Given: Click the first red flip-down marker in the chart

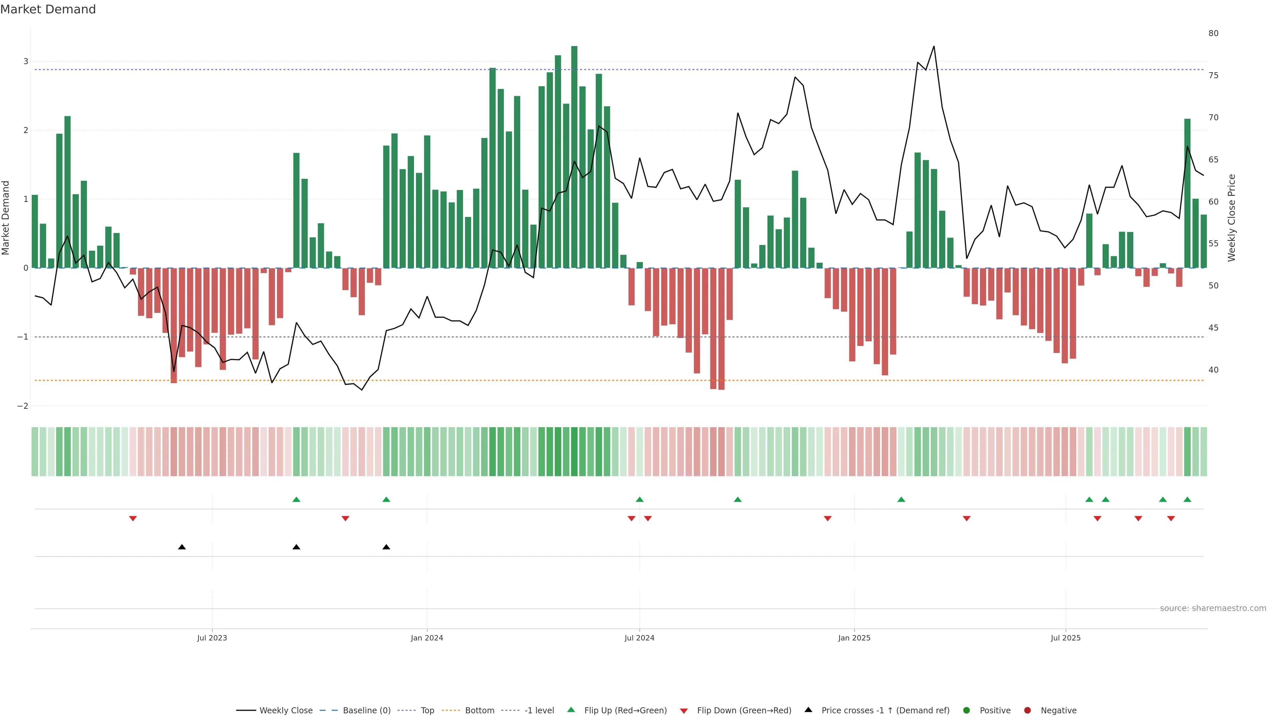Looking at the screenshot, I should point(133,518).
